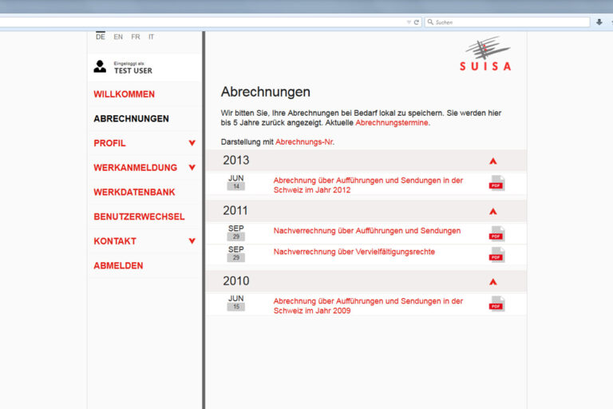
Task: Open PDF for June 2010 Abrechnung
Action: tap(496, 304)
